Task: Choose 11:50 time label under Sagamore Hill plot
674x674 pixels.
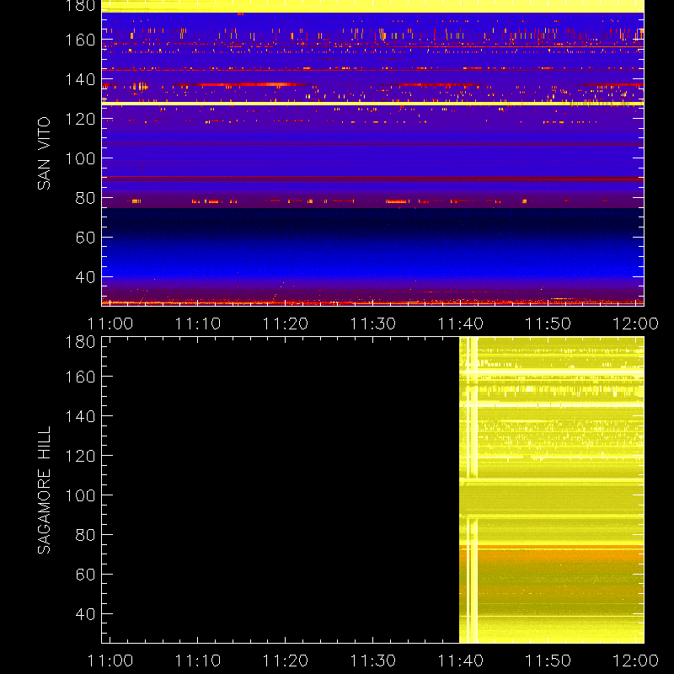Action: click(548, 661)
